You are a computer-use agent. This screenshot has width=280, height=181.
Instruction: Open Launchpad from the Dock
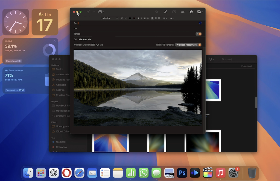tap(41, 173)
